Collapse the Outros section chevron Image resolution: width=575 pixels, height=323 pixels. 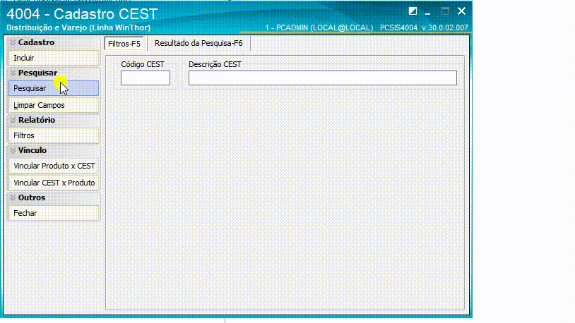click(x=13, y=197)
